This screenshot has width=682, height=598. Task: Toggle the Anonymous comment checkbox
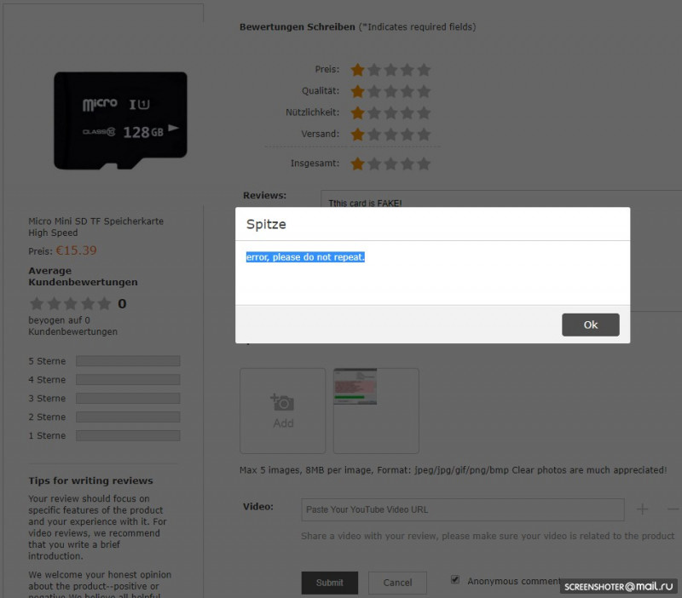tap(455, 579)
